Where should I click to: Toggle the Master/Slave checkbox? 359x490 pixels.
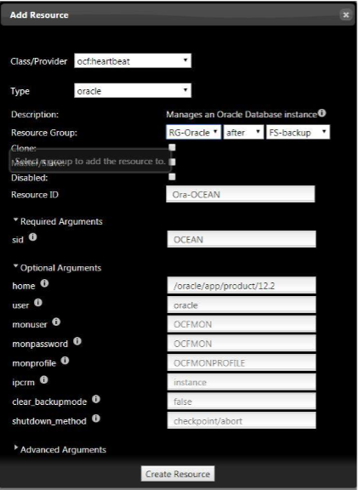point(172,162)
